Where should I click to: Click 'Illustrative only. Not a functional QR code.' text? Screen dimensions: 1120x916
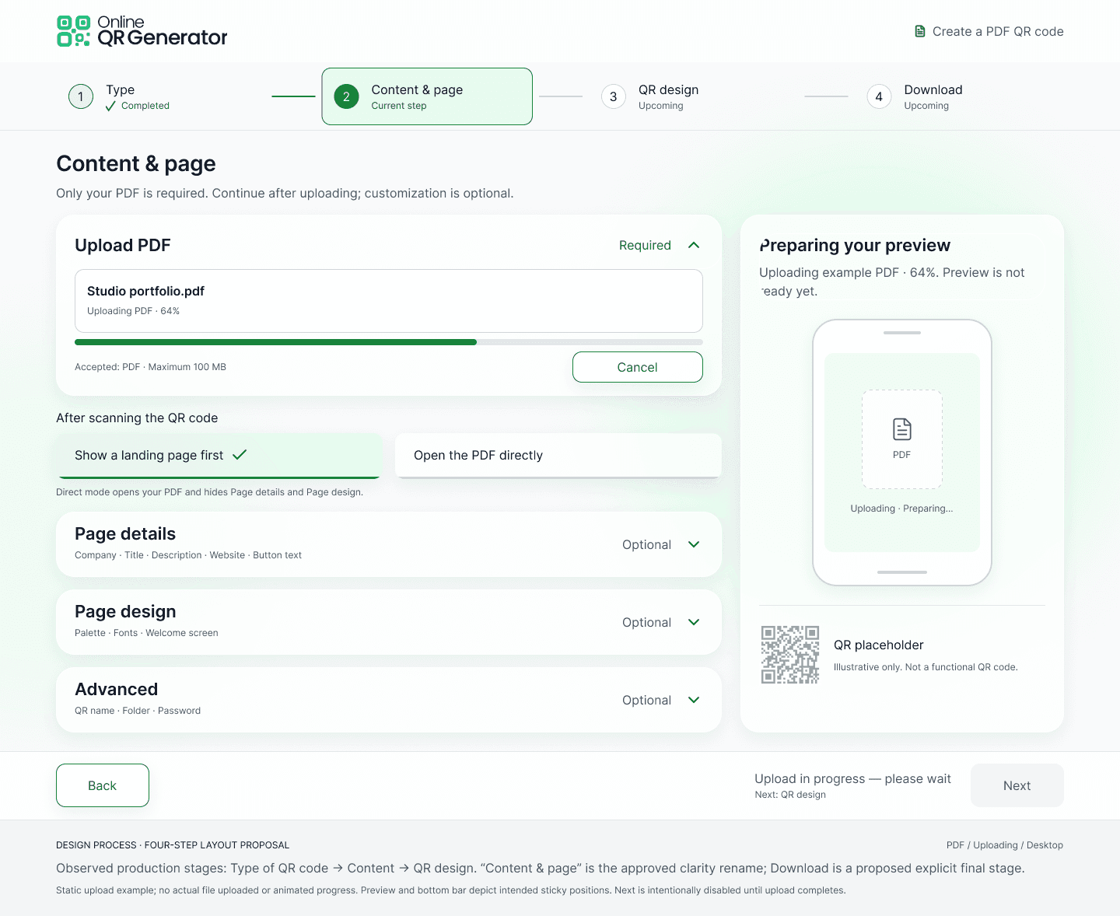pyautogui.click(x=926, y=667)
